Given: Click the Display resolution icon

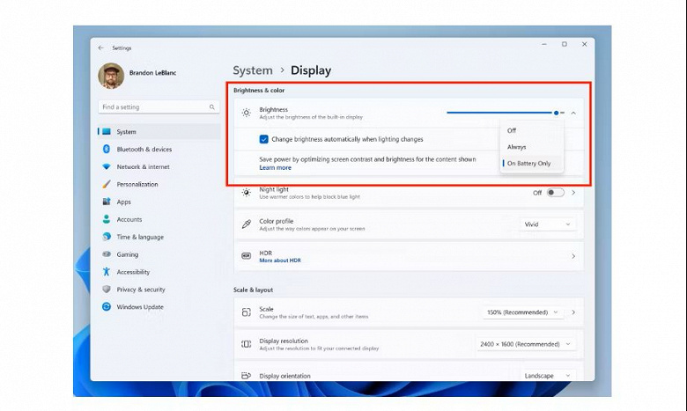Looking at the screenshot, I should point(247,344).
